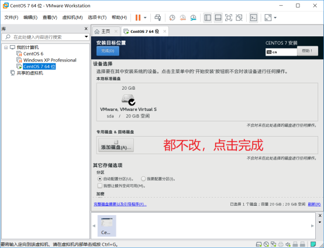Open thumbnail bar options dropdown
Viewport: 324px width, 248px height.
click(x=320, y=222)
